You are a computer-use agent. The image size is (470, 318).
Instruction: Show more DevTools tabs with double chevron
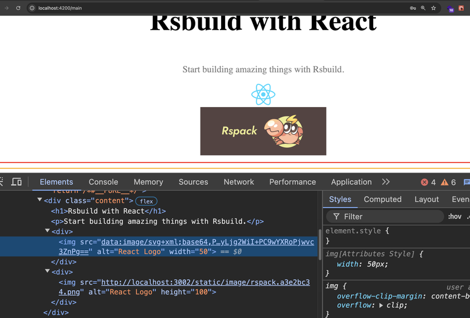(x=386, y=182)
